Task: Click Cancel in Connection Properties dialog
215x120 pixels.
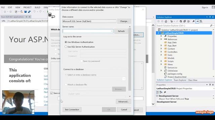Action: coord(124,110)
